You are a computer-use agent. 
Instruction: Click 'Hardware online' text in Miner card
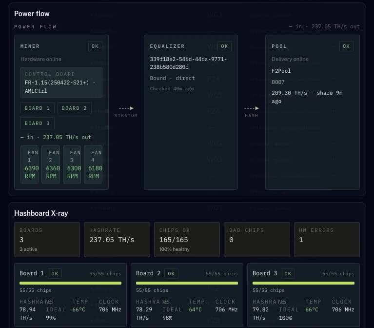point(41,59)
